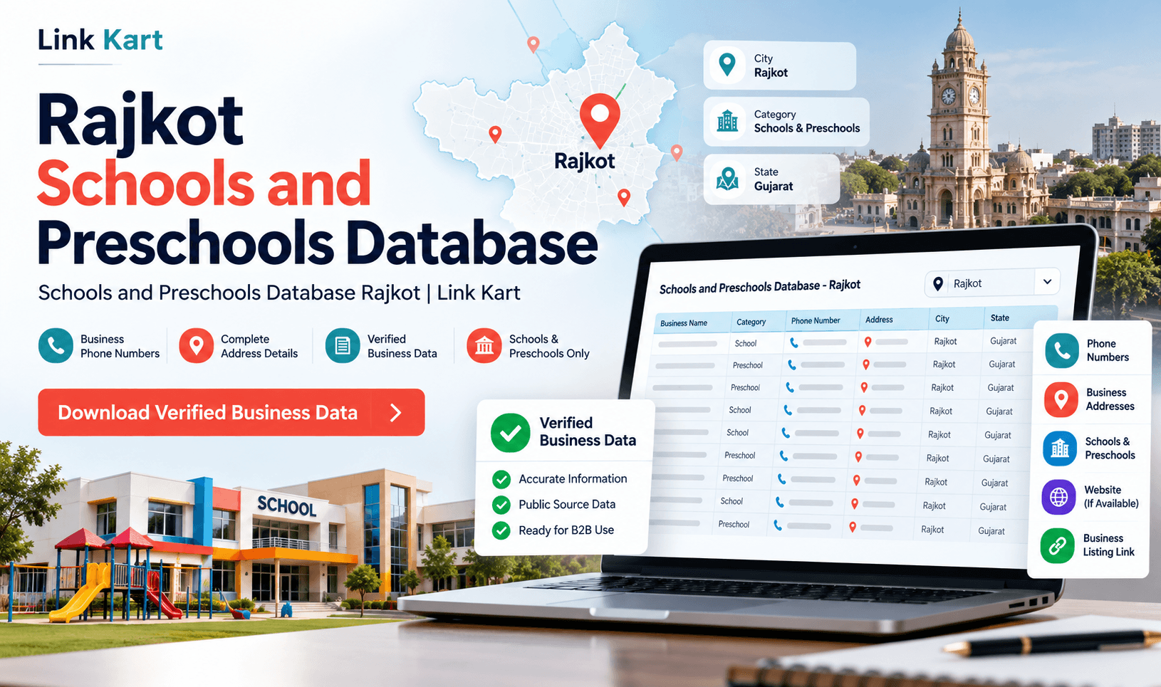Click the City Rajkot location pin icon
Screen dimensions: 1161x687
pos(727,65)
